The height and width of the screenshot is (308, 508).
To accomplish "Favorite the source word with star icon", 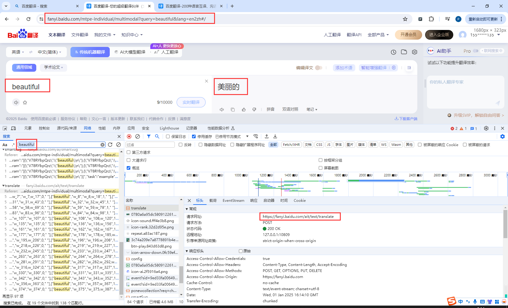I will [25, 102].
